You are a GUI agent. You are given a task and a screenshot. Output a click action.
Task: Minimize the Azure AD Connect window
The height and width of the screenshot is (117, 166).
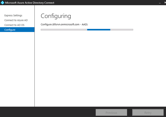click(x=160, y=3)
